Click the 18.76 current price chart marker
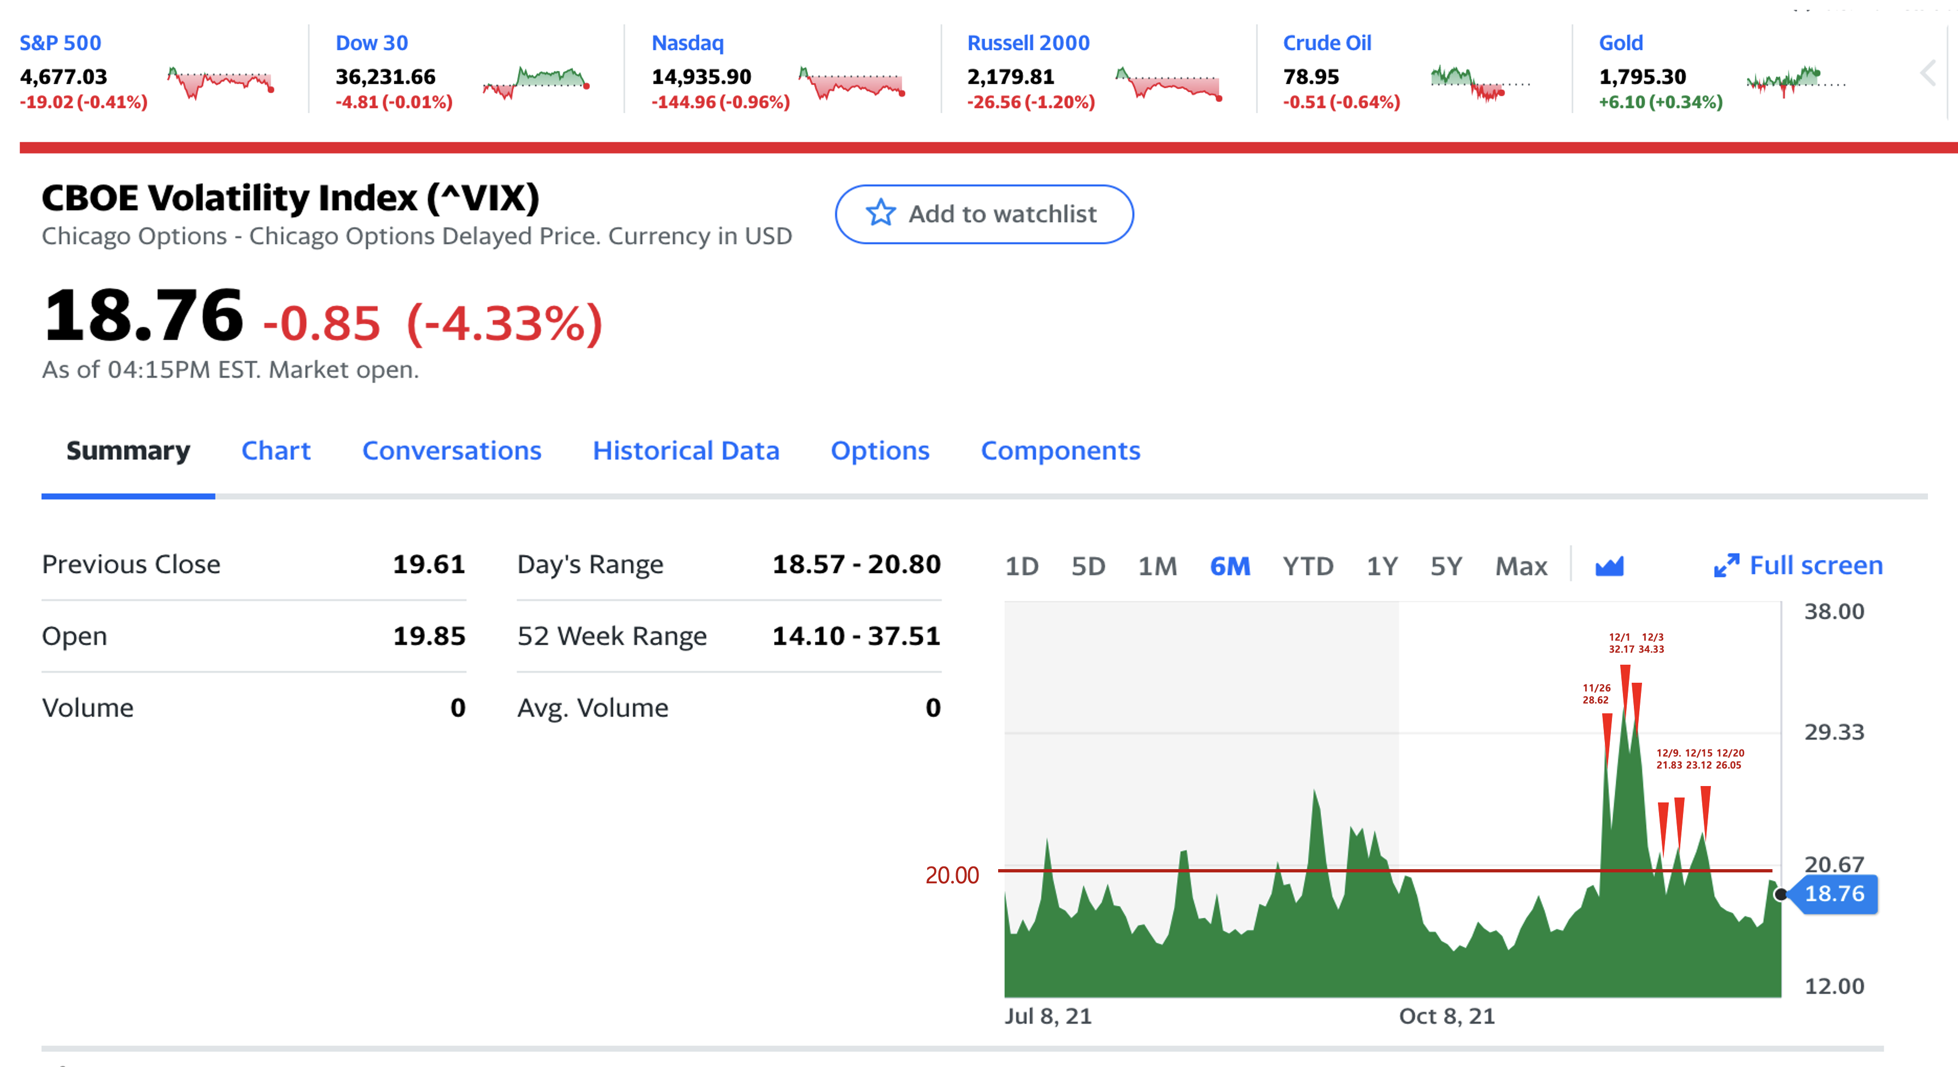Screen dimensions: 1958x1067 click(x=1834, y=894)
